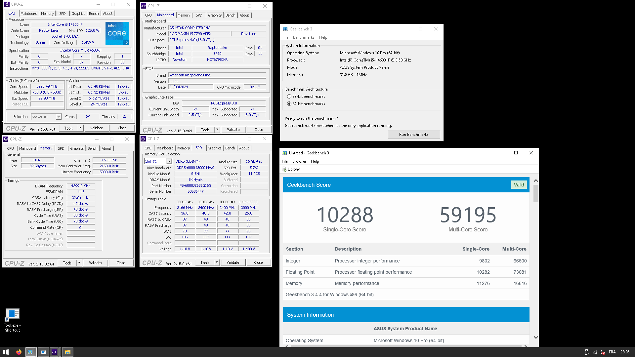
Task: Click the Tools button in SPD window
Action: (205, 262)
